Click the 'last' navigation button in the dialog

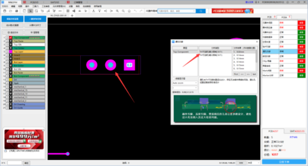[254, 74]
